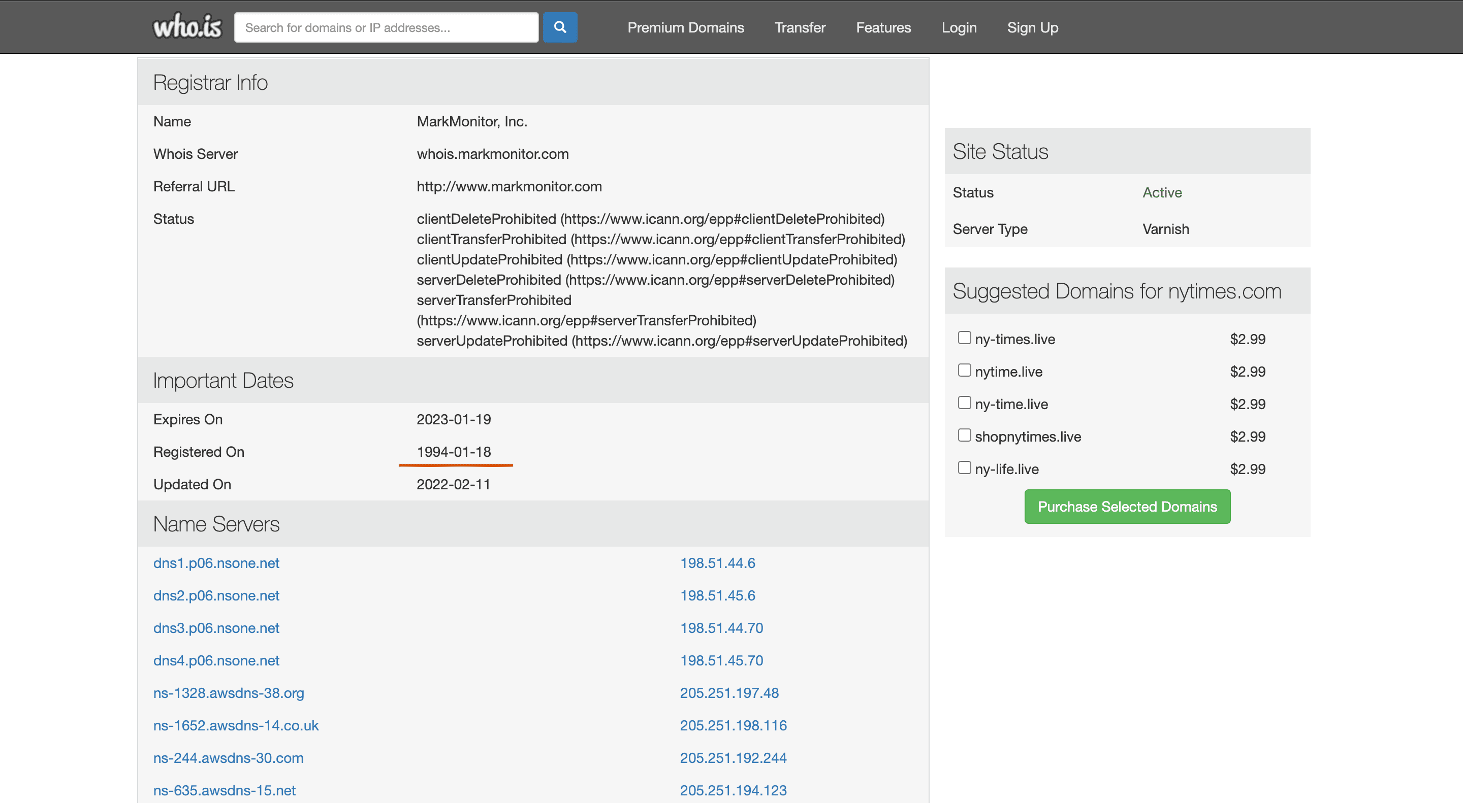Open the Premium Domains menu
1463x803 pixels.
[685, 27]
